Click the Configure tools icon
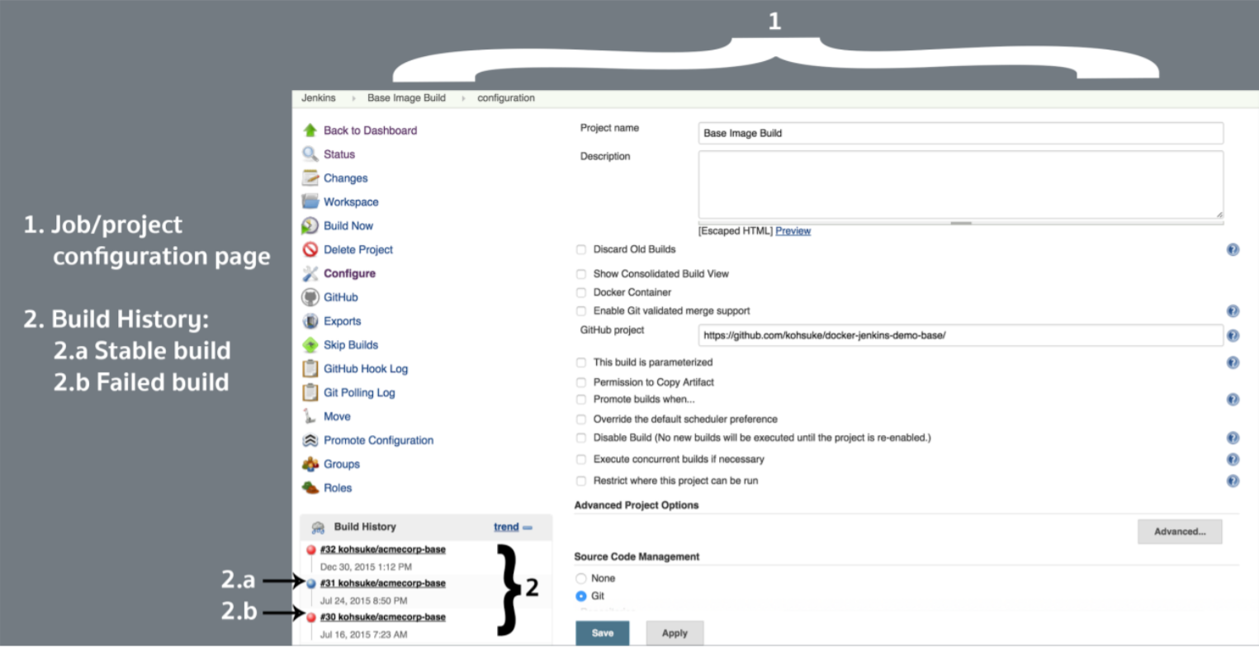This screenshot has height=648, width=1259. [x=310, y=273]
